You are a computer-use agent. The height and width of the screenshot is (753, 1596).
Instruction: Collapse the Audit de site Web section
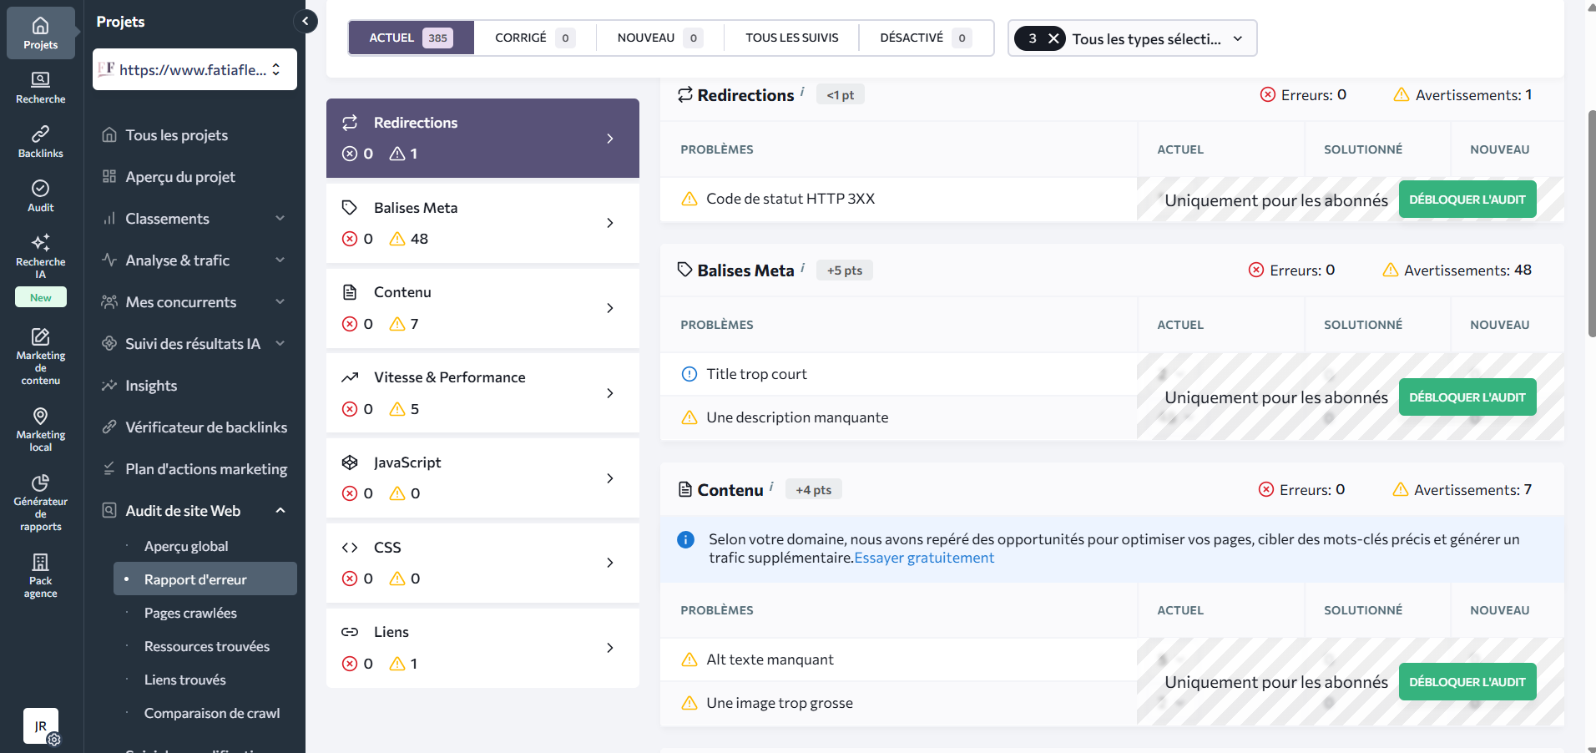280,511
